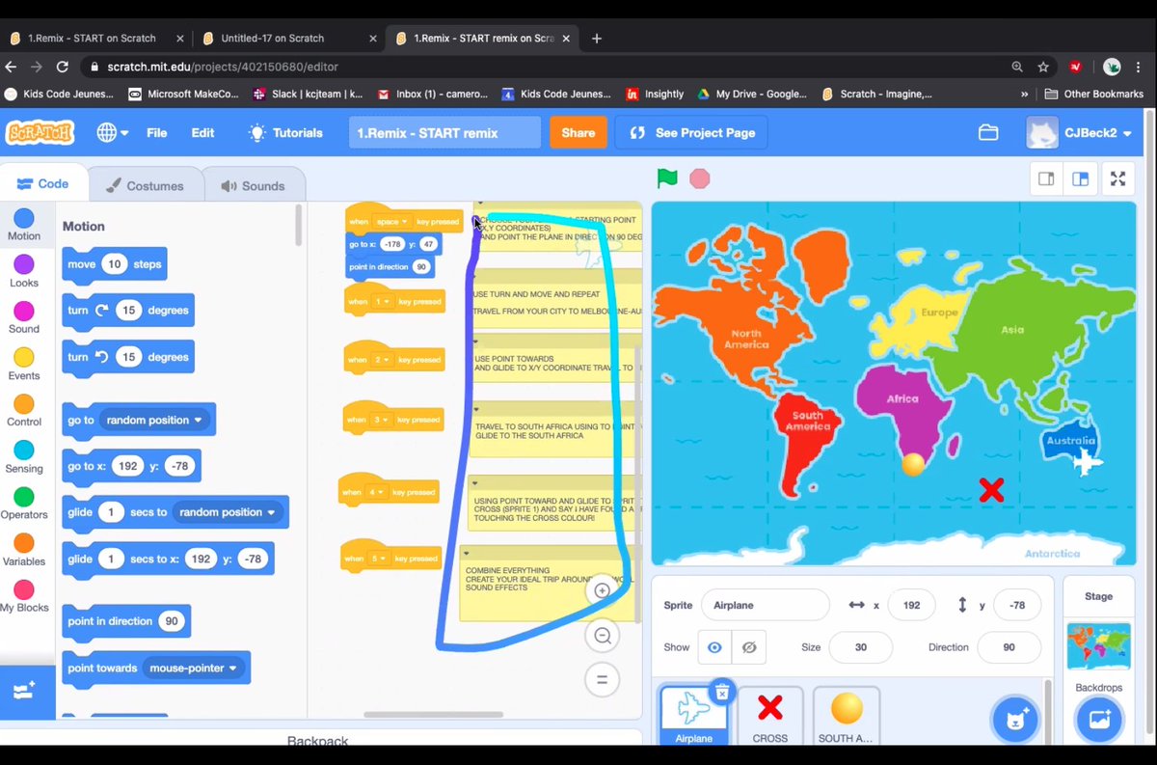1157x765 pixels.
Task: Switch to the Sounds tab
Action: tap(253, 185)
